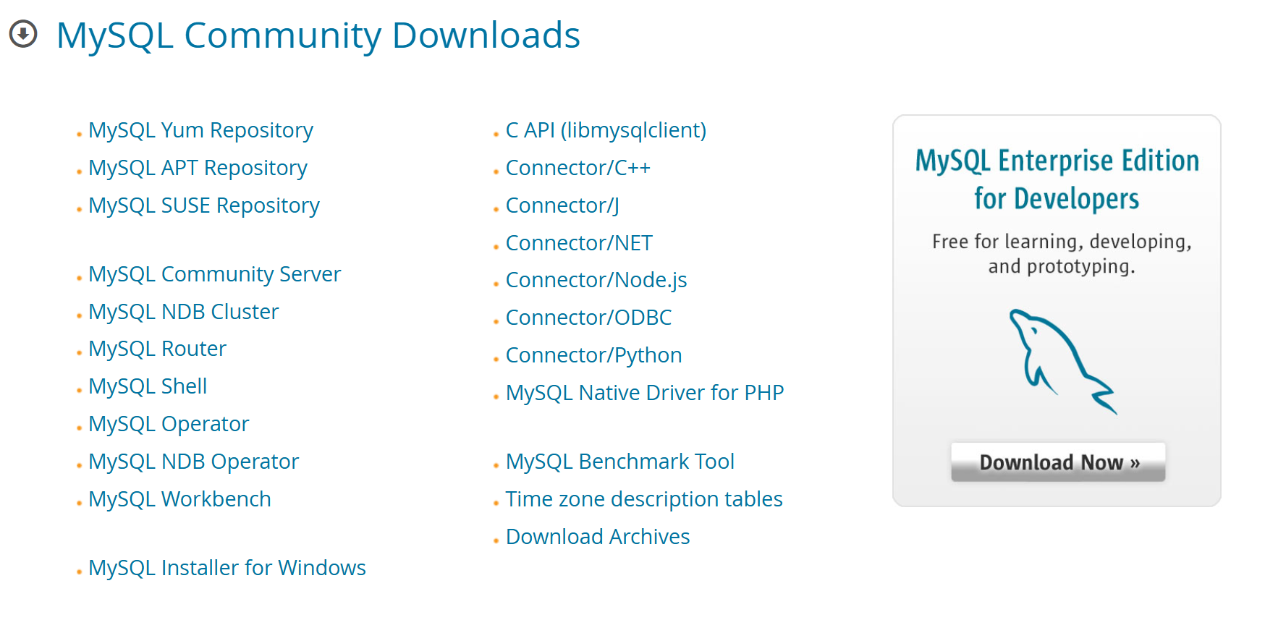This screenshot has width=1265, height=620.
Task: Open C API (libmysqlclient) link
Action: click(606, 130)
